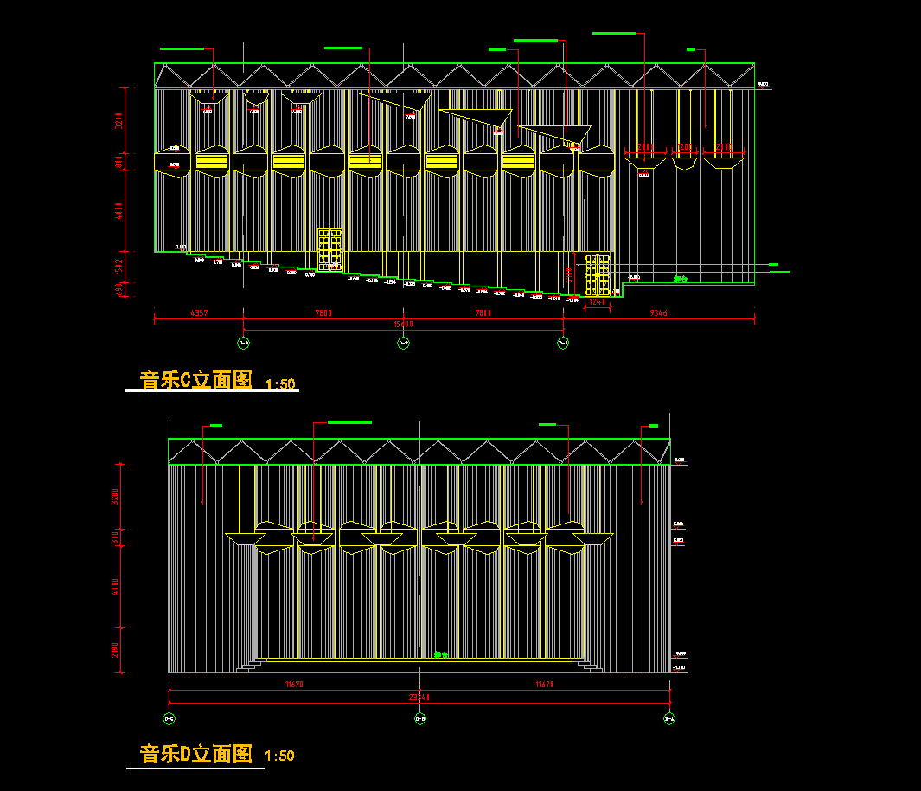Select the 3200 vertical dimension beside C elevation
This screenshot has height=791, width=921.
pos(119,120)
